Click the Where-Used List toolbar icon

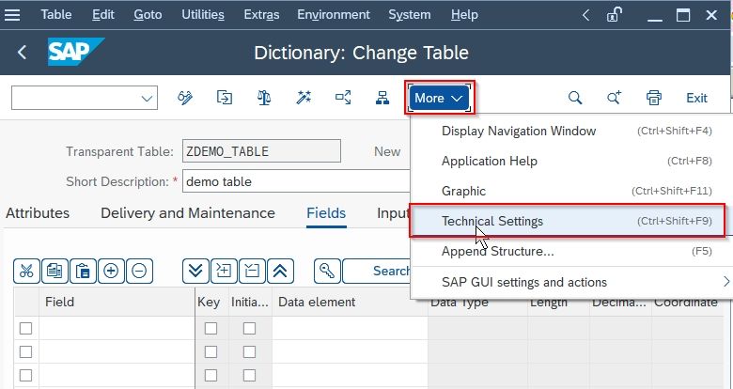(x=343, y=98)
